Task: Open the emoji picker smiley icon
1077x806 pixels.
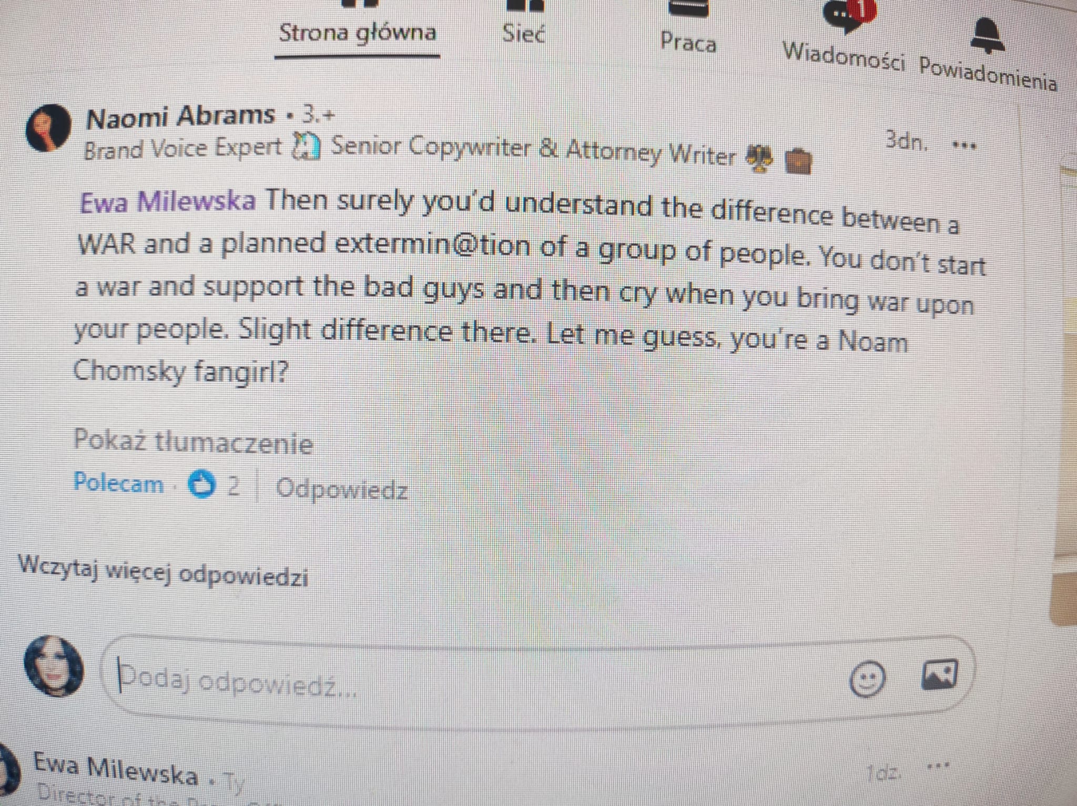Action: pyautogui.click(x=867, y=679)
